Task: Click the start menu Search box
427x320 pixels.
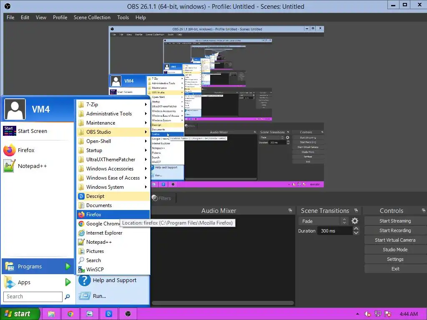Action: tap(33, 297)
